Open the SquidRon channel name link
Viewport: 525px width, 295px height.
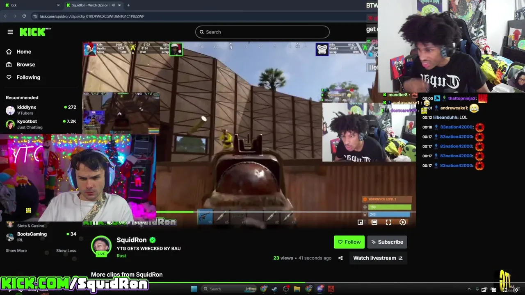click(131, 240)
